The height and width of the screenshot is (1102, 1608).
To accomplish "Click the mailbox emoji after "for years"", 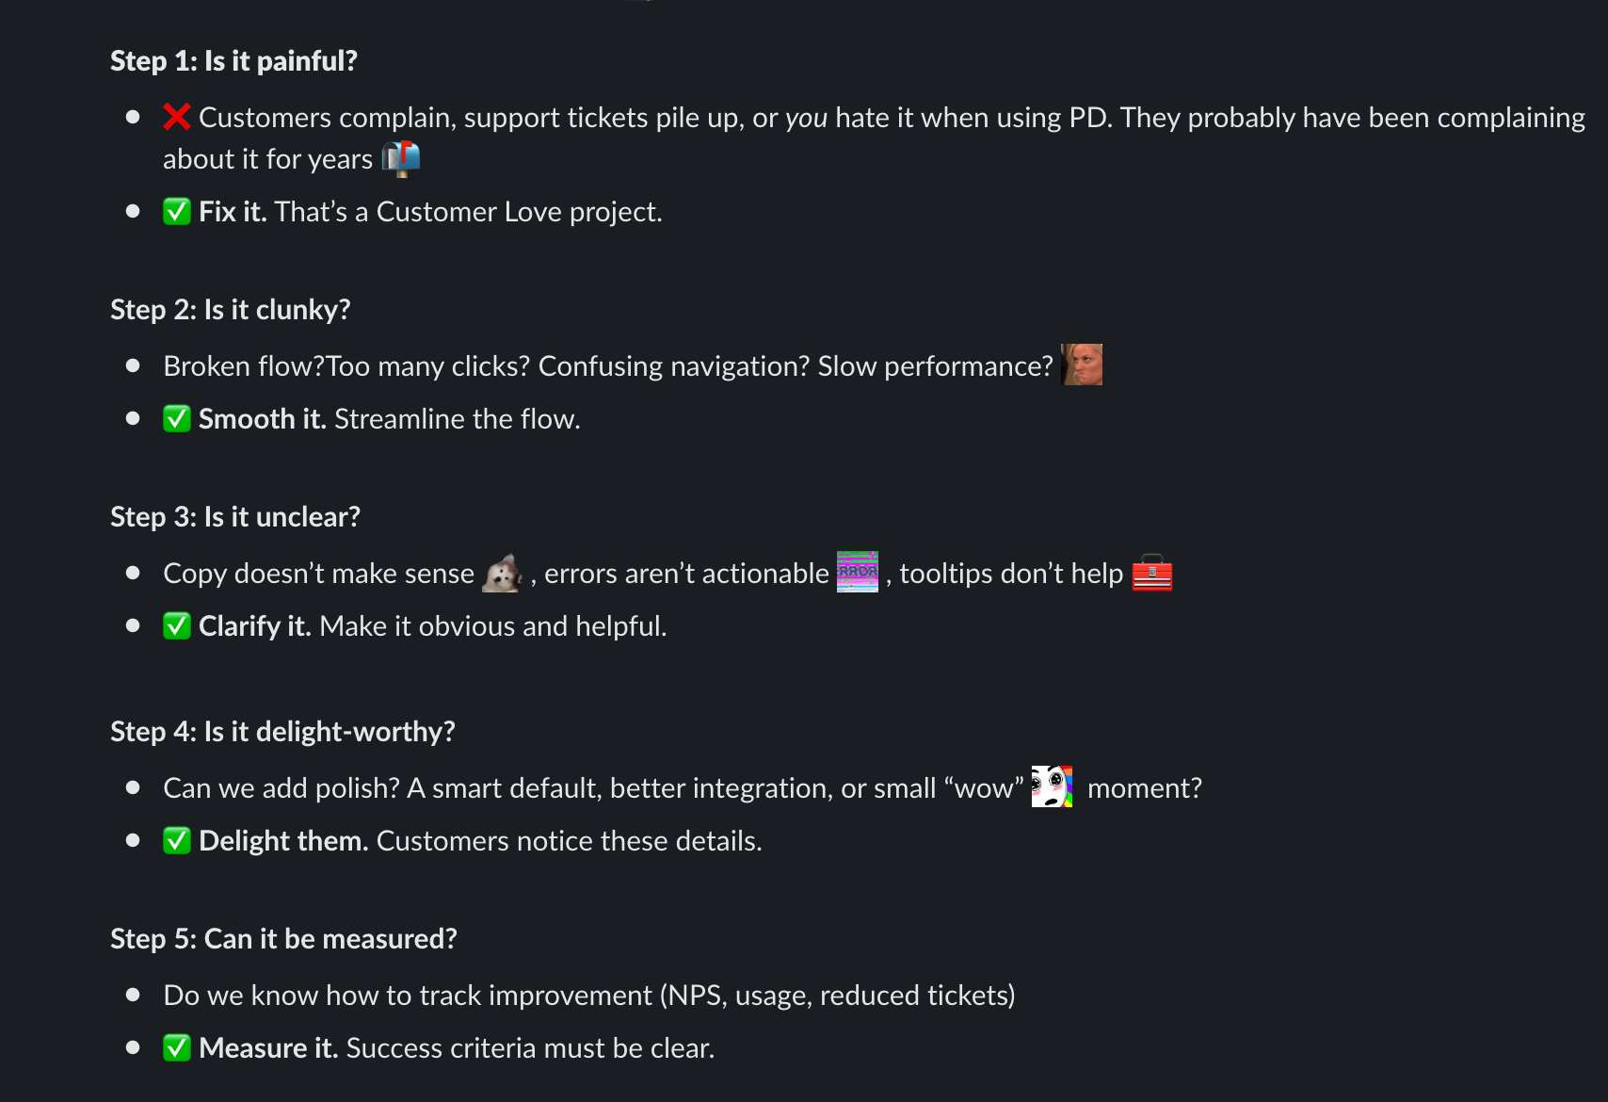I will [401, 158].
